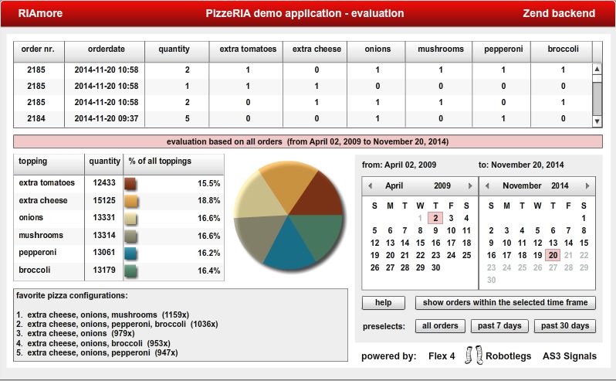Click extra cheese orange color swatch
The width and height of the screenshot is (616, 381).
130,201
